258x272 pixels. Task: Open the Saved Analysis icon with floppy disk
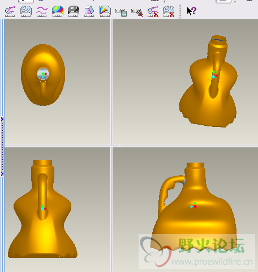point(121,12)
